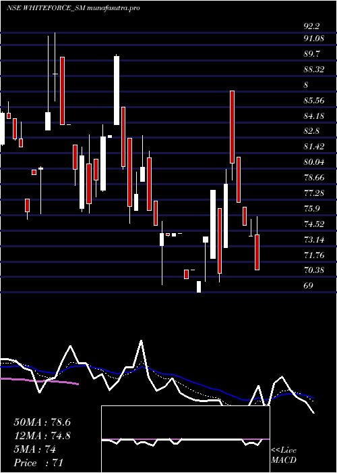Screen dimensions: 337x473
Task: Select the 85.56 price axis label
Action: (x=314, y=100)
